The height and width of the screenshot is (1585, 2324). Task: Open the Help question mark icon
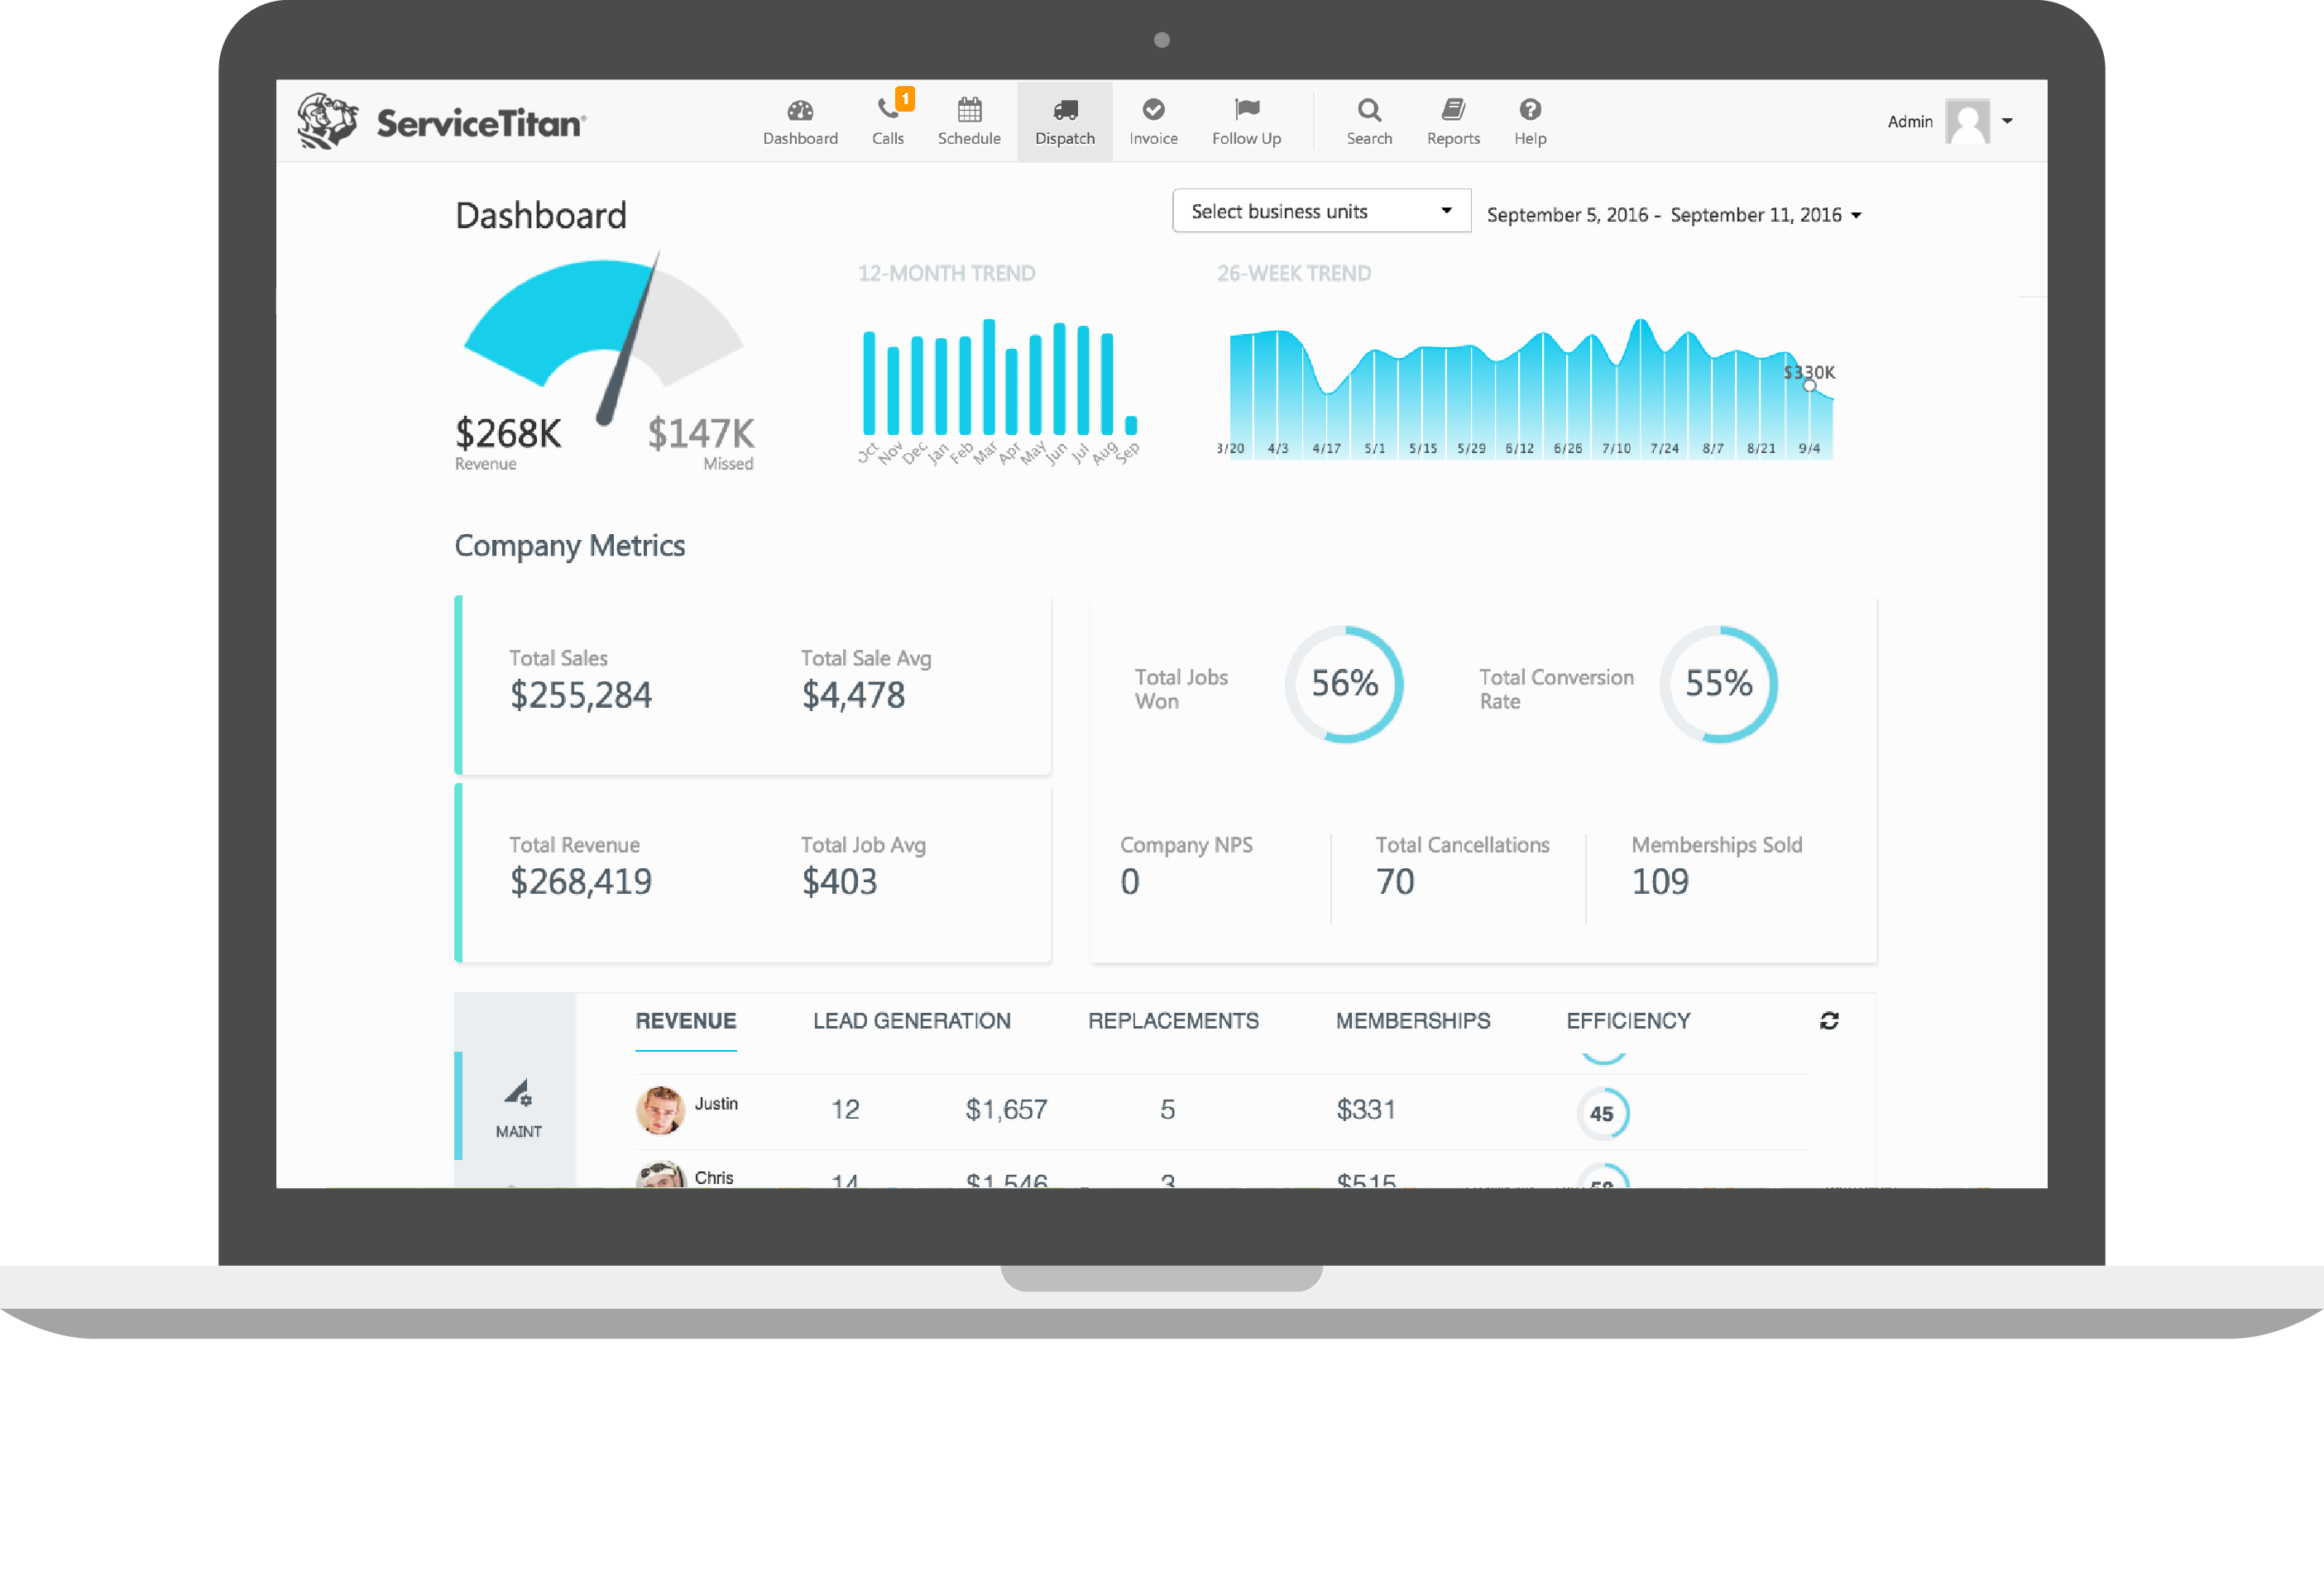[1530, 109]
